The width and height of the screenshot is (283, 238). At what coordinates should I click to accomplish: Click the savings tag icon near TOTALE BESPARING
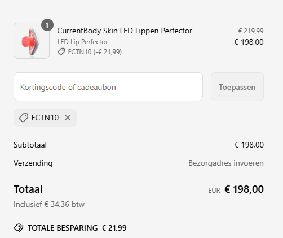19,228
